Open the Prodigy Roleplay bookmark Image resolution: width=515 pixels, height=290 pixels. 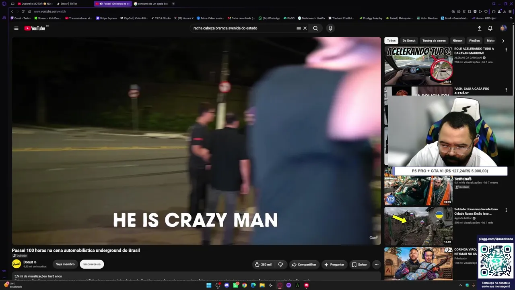(x=371, y=18)
